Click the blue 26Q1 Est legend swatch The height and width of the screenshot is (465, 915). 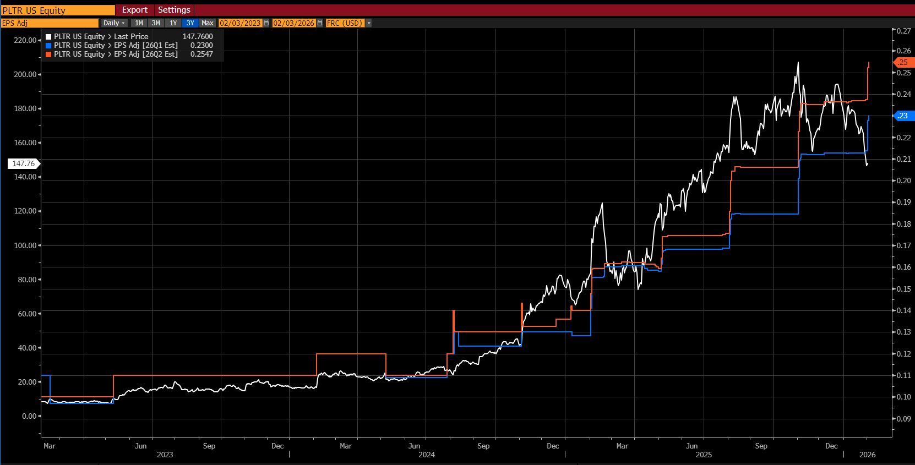(x=48, y=46)
